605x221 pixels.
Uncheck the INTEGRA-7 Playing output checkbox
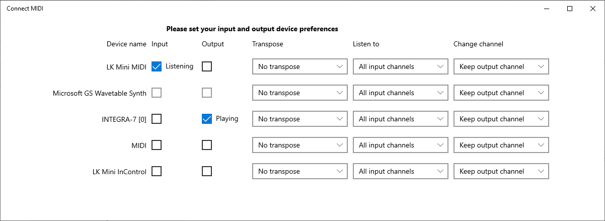pos(207,119)
